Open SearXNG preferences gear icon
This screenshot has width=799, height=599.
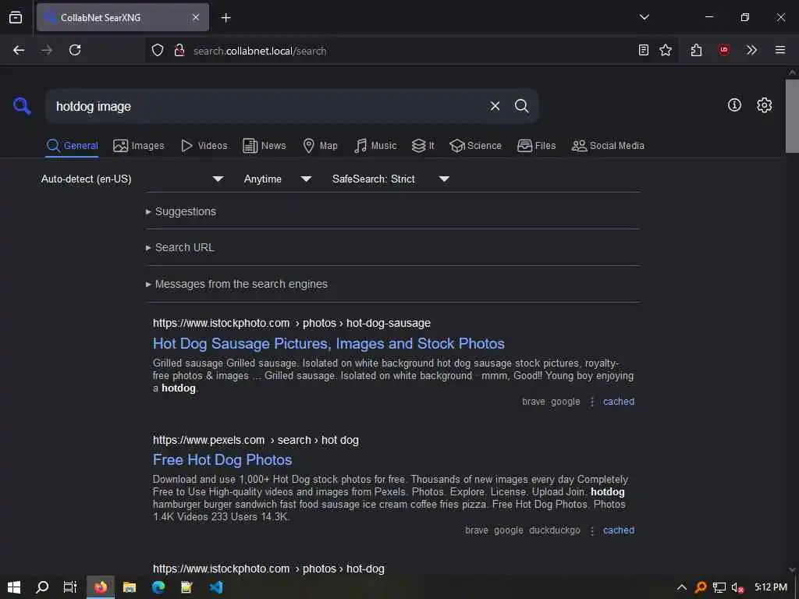pos(764,105)
